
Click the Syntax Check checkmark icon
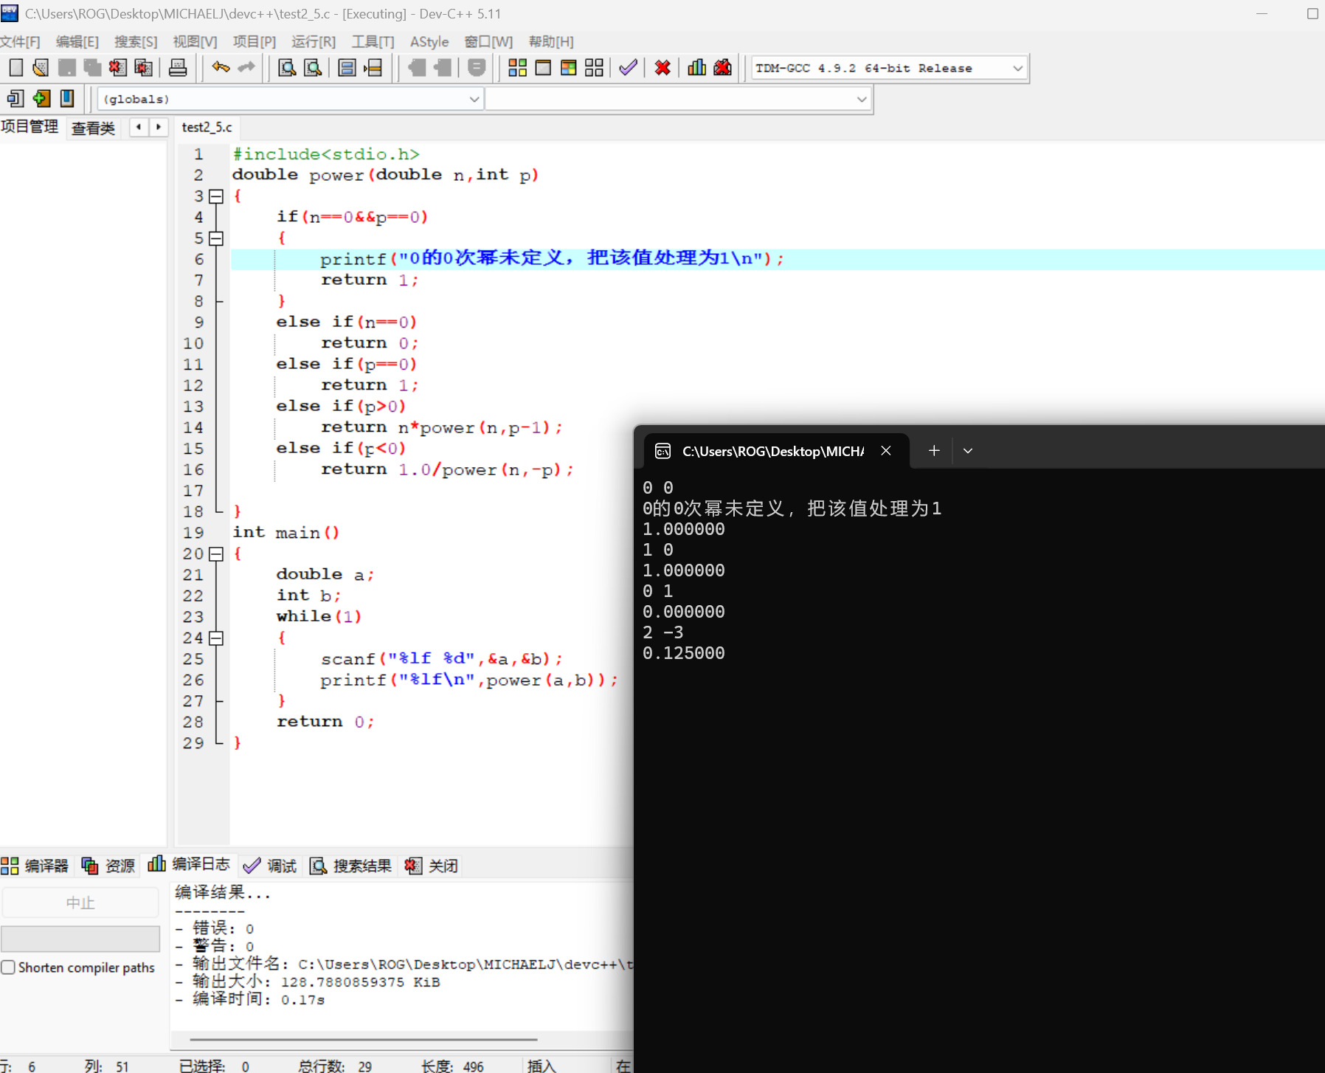pos(628,68)
